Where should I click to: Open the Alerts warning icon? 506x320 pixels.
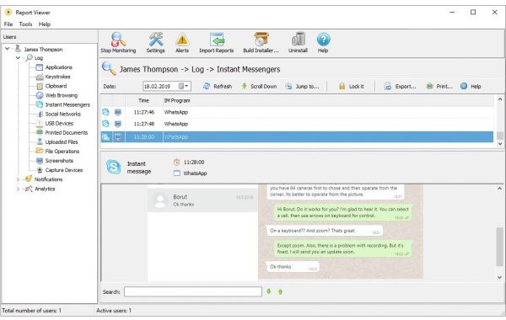point(182,43)
